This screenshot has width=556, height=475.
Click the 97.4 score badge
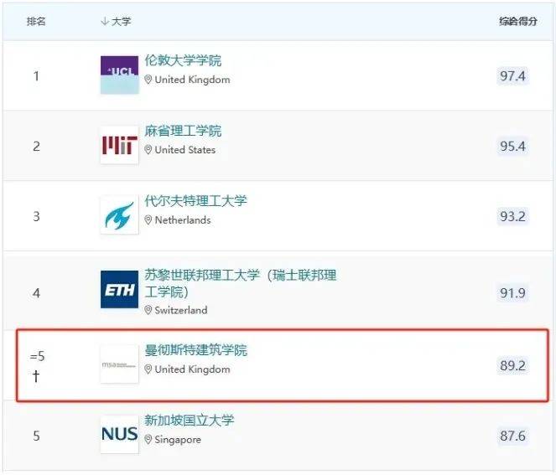(512, 75)
